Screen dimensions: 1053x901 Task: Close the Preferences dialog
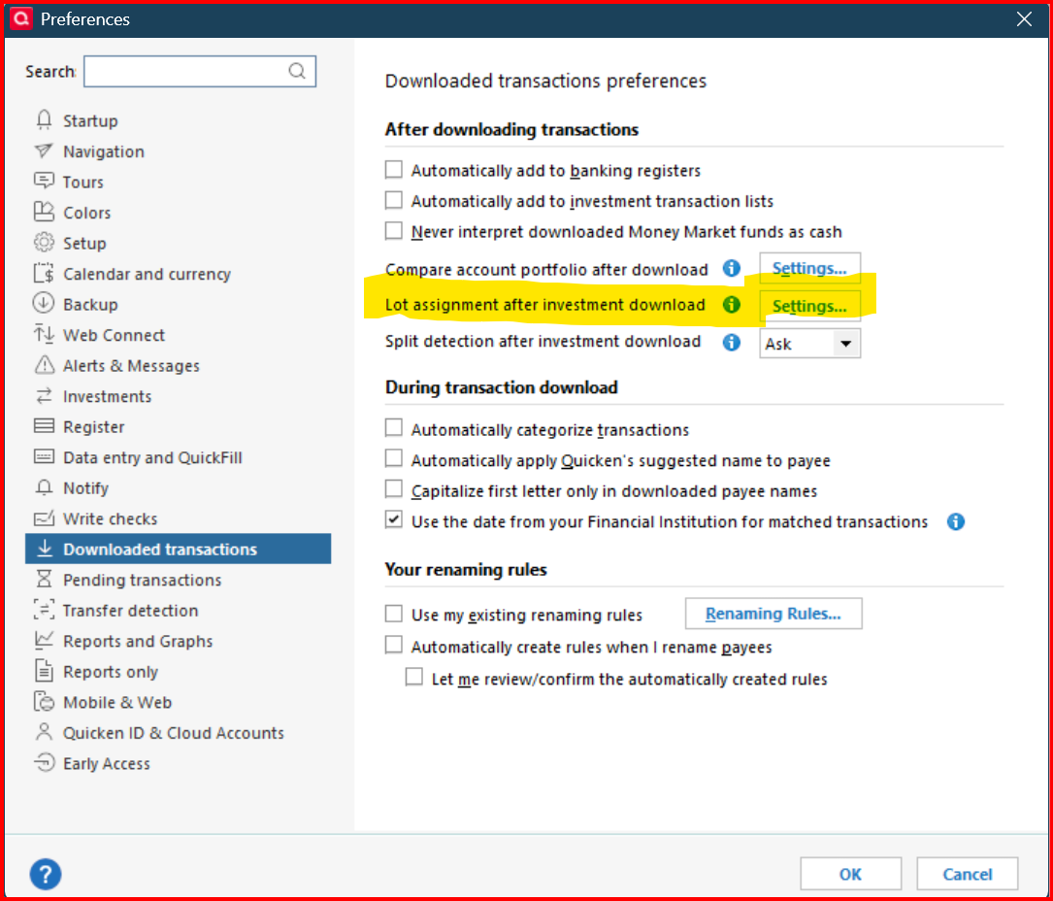click(1024, 18)
